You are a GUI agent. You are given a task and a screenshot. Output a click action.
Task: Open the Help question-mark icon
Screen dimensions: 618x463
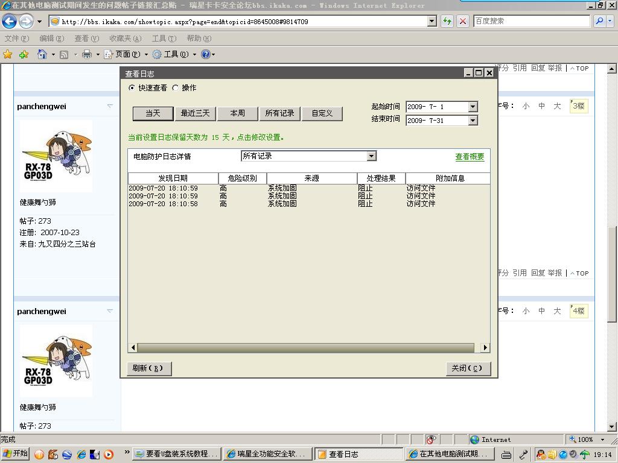click(x=205, y=54)
